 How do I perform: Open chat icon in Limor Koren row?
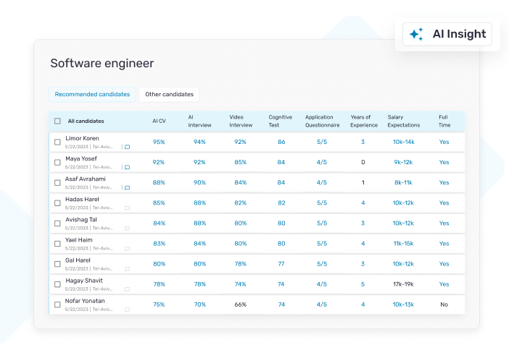click(128, 147)
